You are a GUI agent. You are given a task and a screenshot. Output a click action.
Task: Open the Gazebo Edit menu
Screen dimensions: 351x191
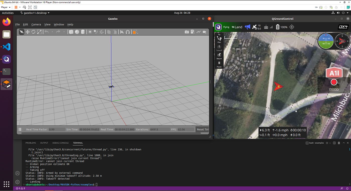[x=26, y=25]
